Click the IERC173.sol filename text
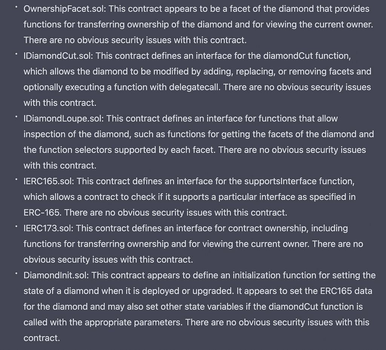Viewport: 386px width, 350px height. tap(49, 228)
